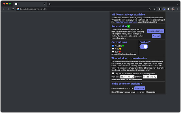Viewport: 181px width, 113px height.
Task: Open the Chrome three-dot menu
Action: pos(177,9)
